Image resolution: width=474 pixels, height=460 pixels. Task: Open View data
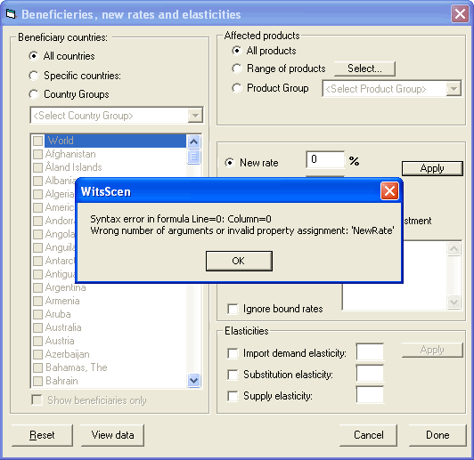tap(112, 435)
